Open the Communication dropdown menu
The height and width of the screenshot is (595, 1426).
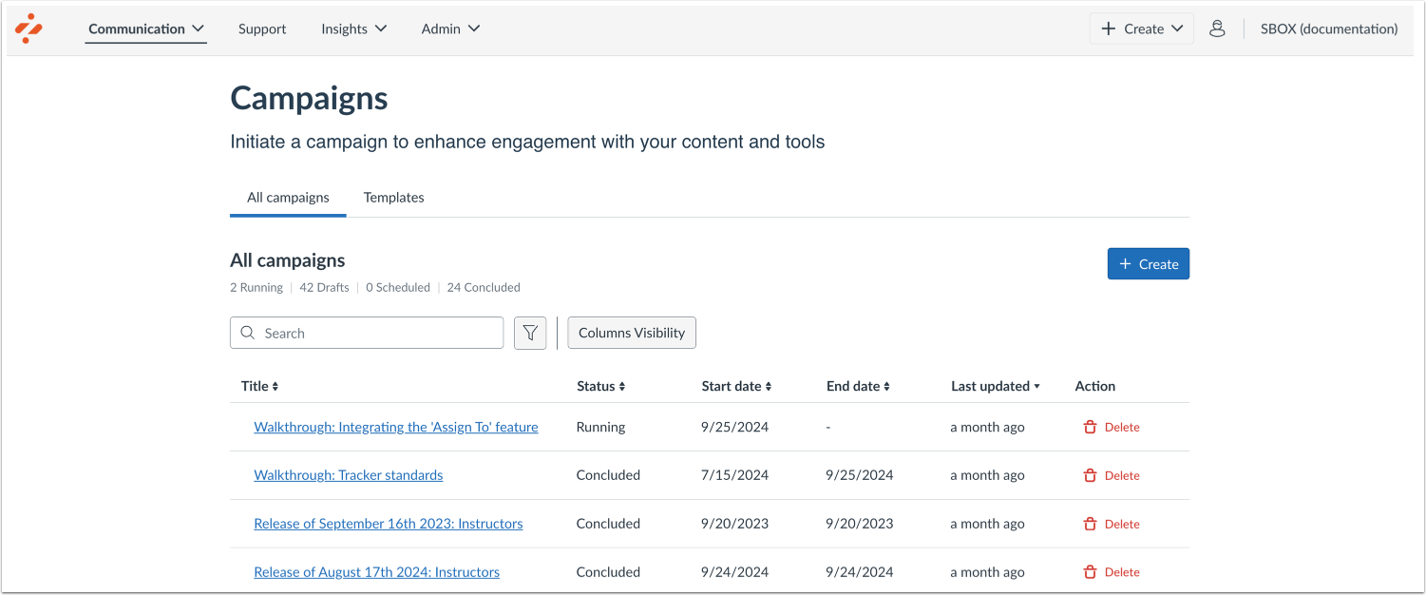pyautogui.click(x=145, y=29)
